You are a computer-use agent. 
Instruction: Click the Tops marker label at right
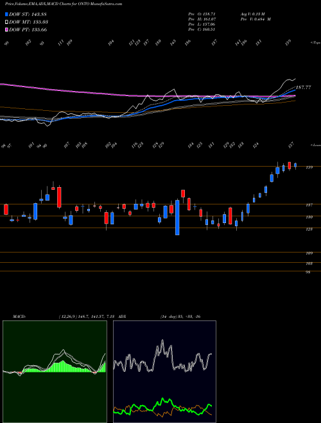tap(315, 43)
